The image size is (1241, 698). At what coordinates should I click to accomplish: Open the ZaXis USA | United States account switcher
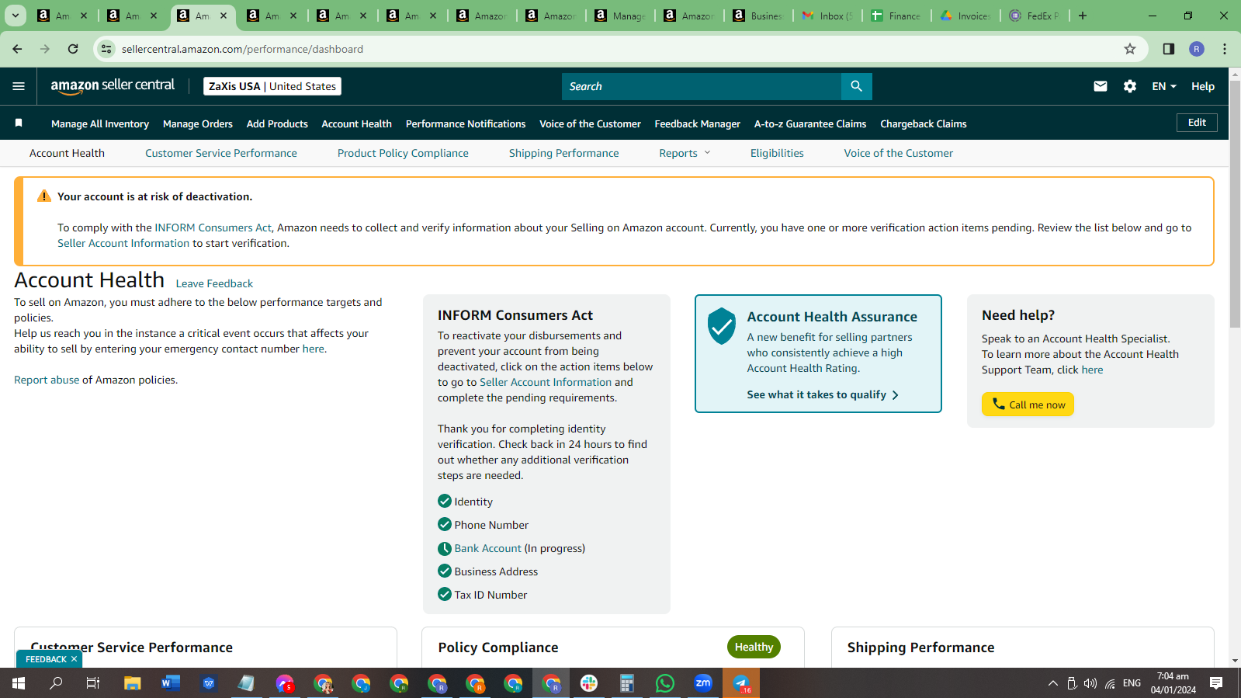272,86
